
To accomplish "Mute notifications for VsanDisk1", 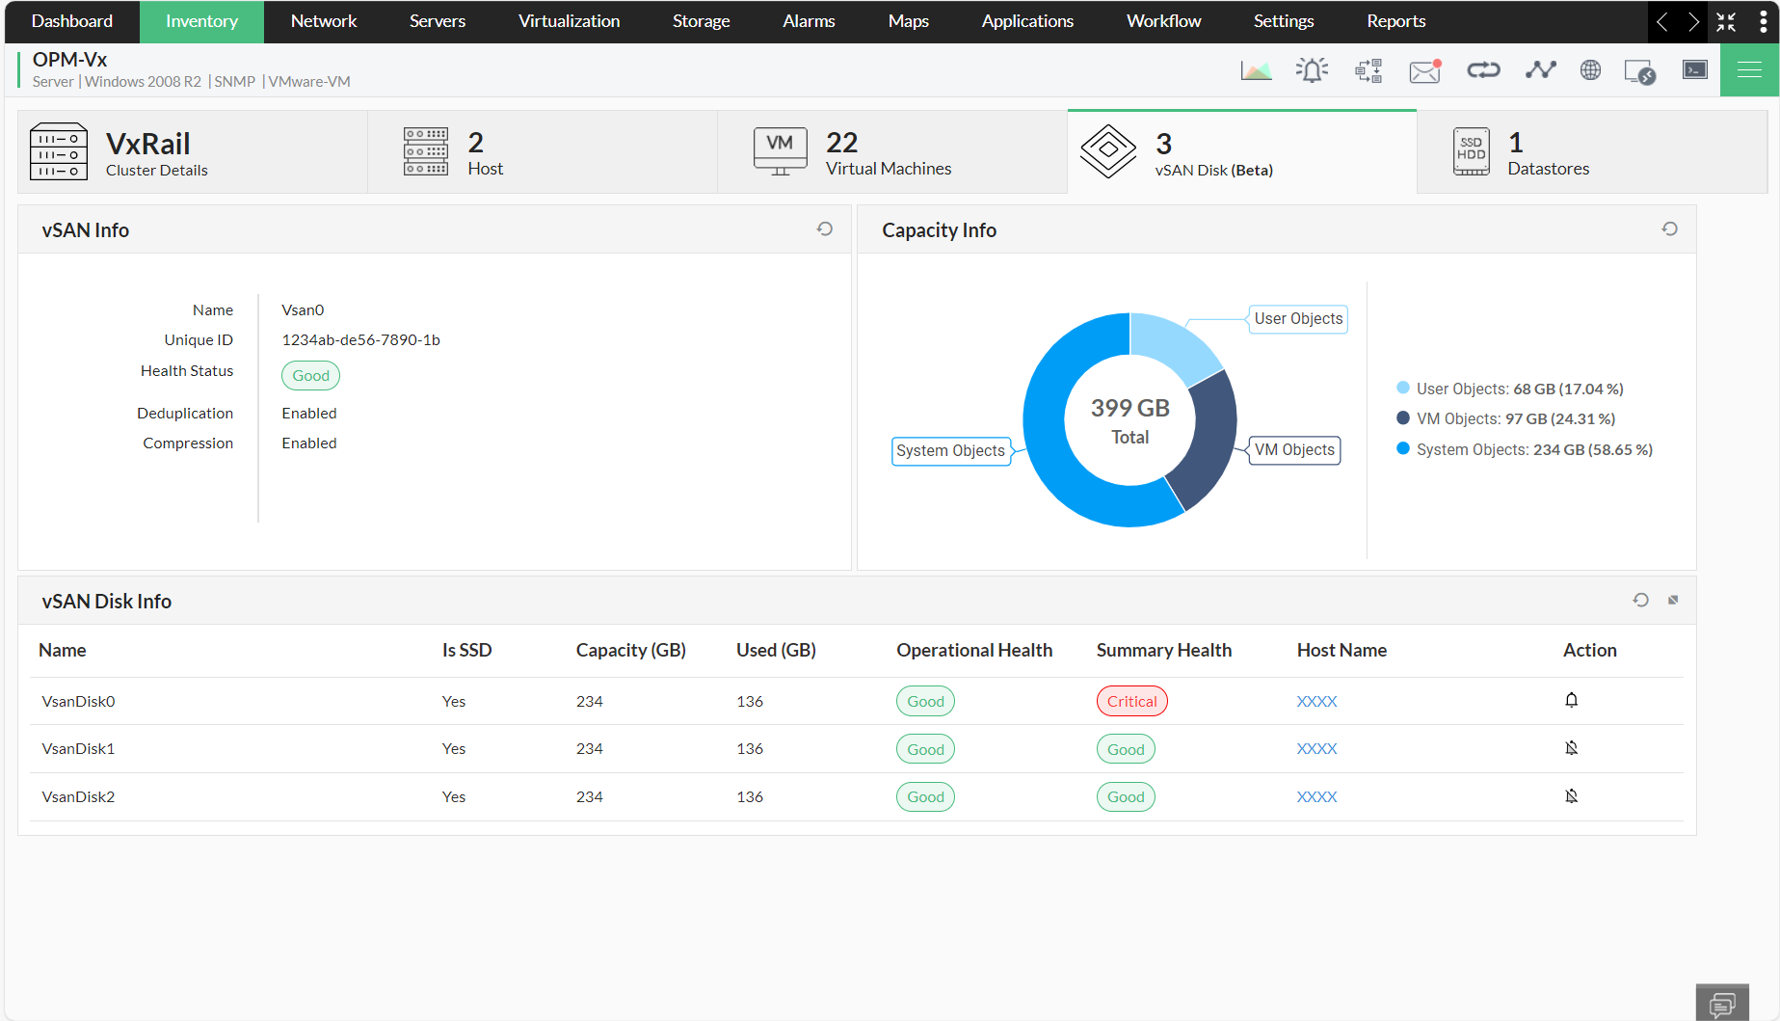I will pyautogui.click(x=1571, y=747).
